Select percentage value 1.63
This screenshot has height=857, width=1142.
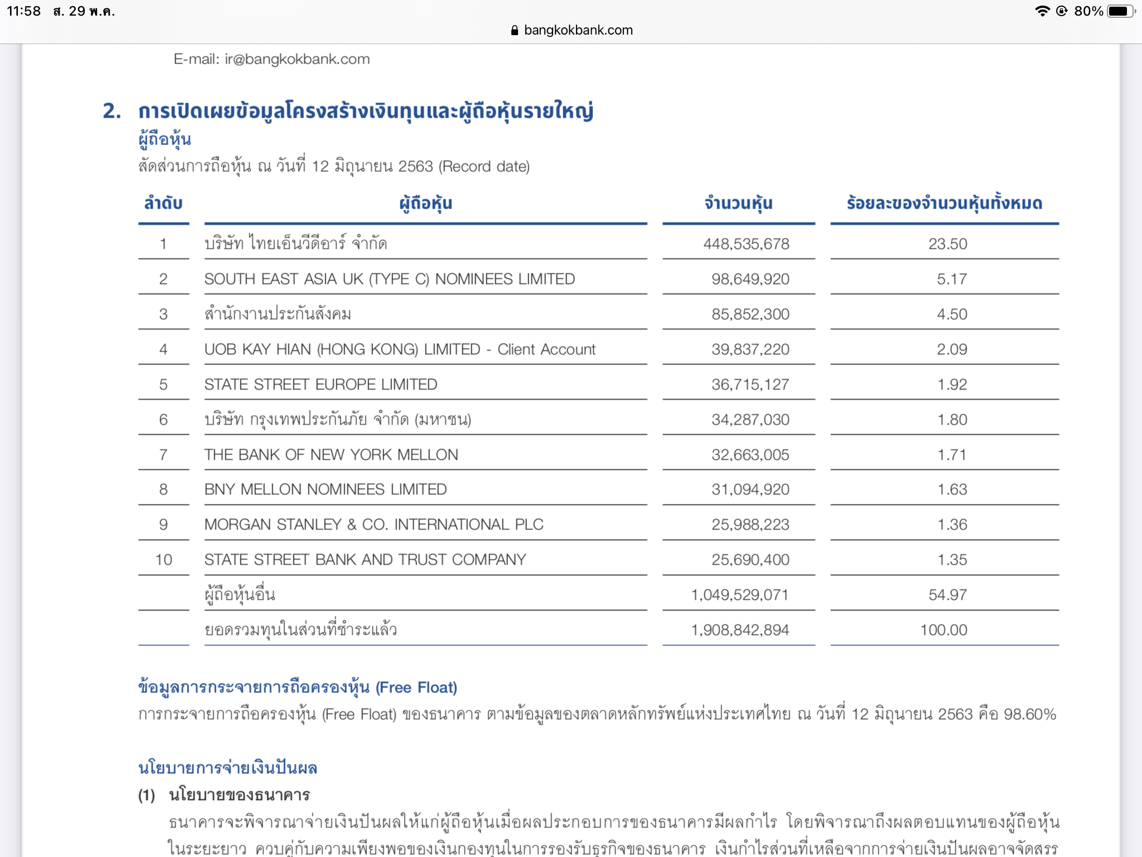tap(951, 489)
